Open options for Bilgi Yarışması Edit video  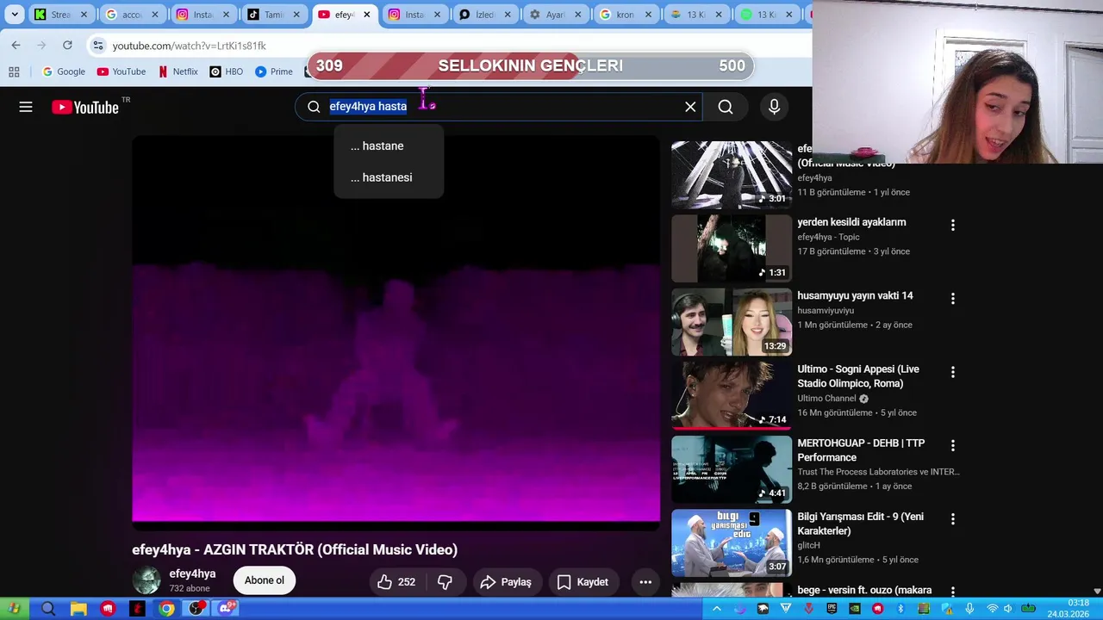(952, 519)
